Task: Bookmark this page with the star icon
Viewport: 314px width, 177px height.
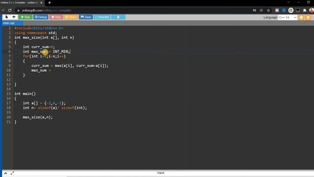Action: click(x=268, y=10)
